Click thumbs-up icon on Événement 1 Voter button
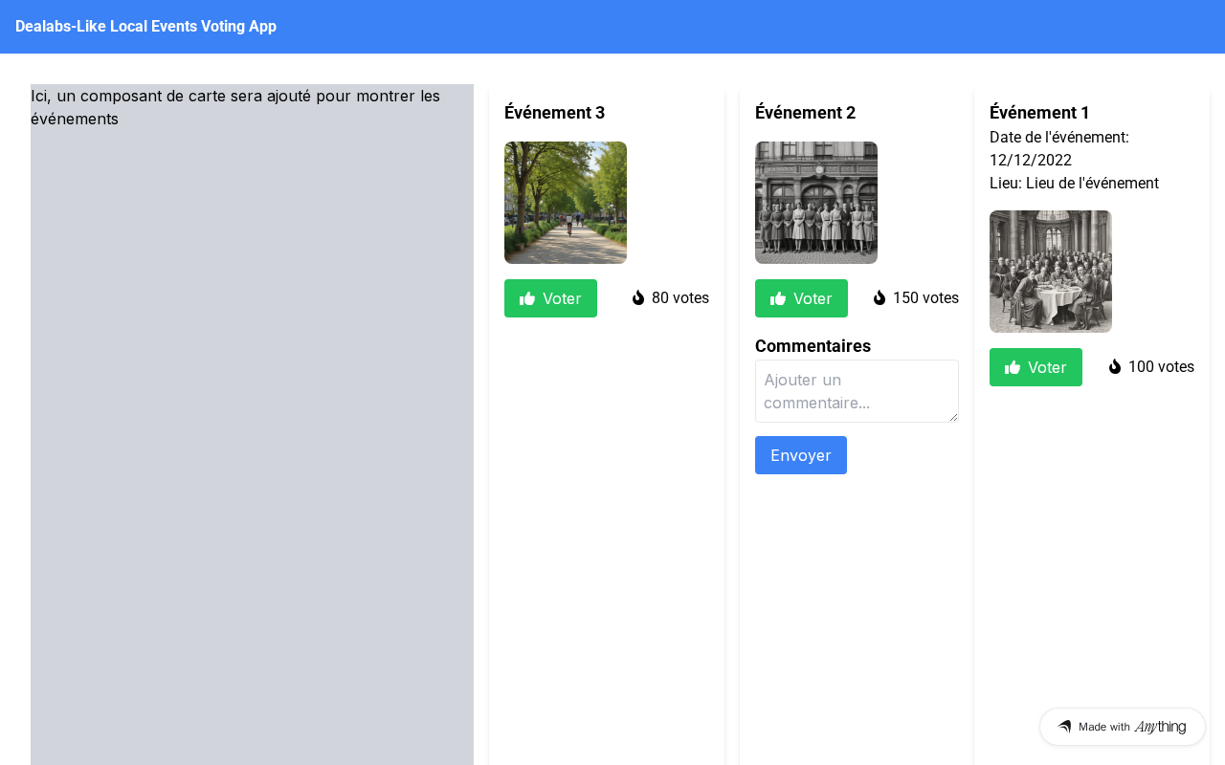Image resolution: width=1225 pixels, height=765 pixels. tap(1013, 367)
